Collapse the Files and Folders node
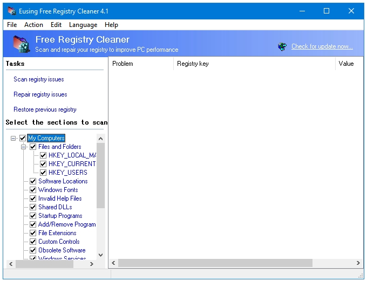 pyautogui.click(x=24, y=147)
